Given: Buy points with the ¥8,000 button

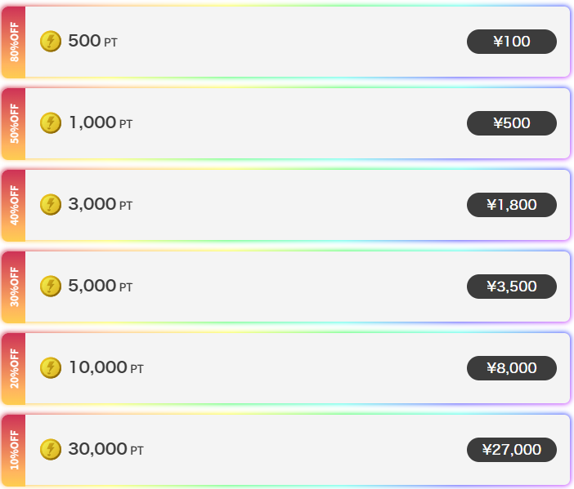Looking at the screenshot, I should pos(511,368).
